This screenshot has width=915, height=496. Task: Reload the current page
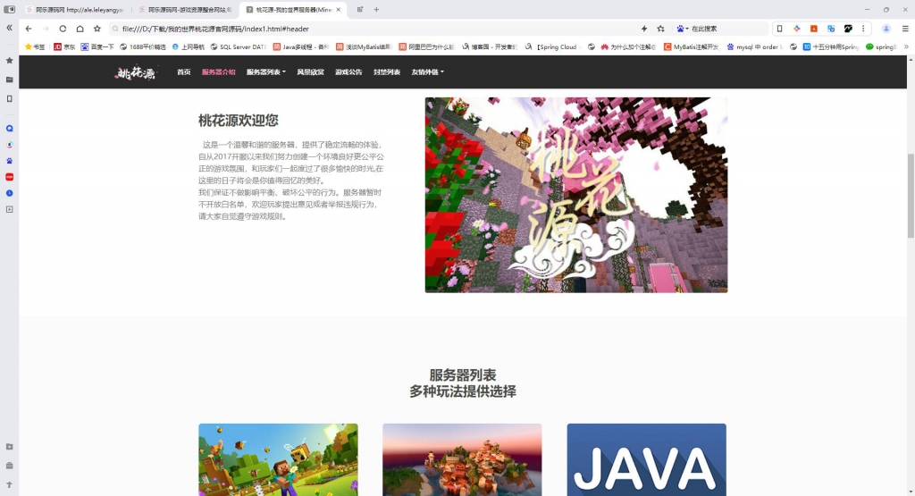pyautogui.click(x=63, y=29)
